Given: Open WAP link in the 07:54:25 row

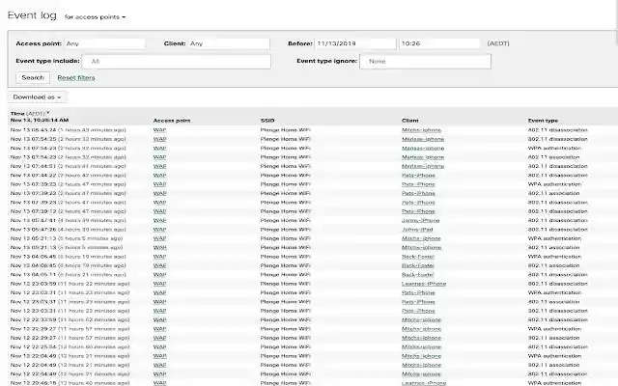Looking at the screenshot, I should pyautogui.click(x=159, y=139).
